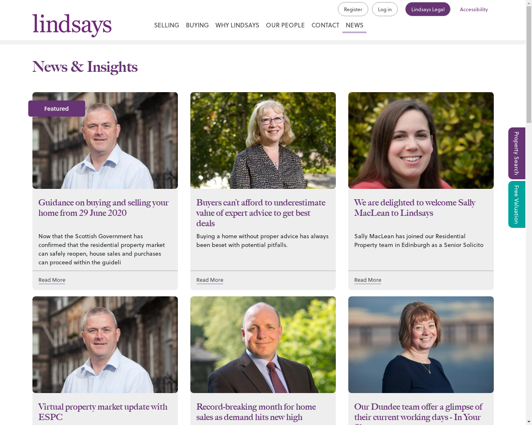This screenshot has height=425, width=532.
Task: Read More on Buyers can't afford article
Action: click(210, 280)
